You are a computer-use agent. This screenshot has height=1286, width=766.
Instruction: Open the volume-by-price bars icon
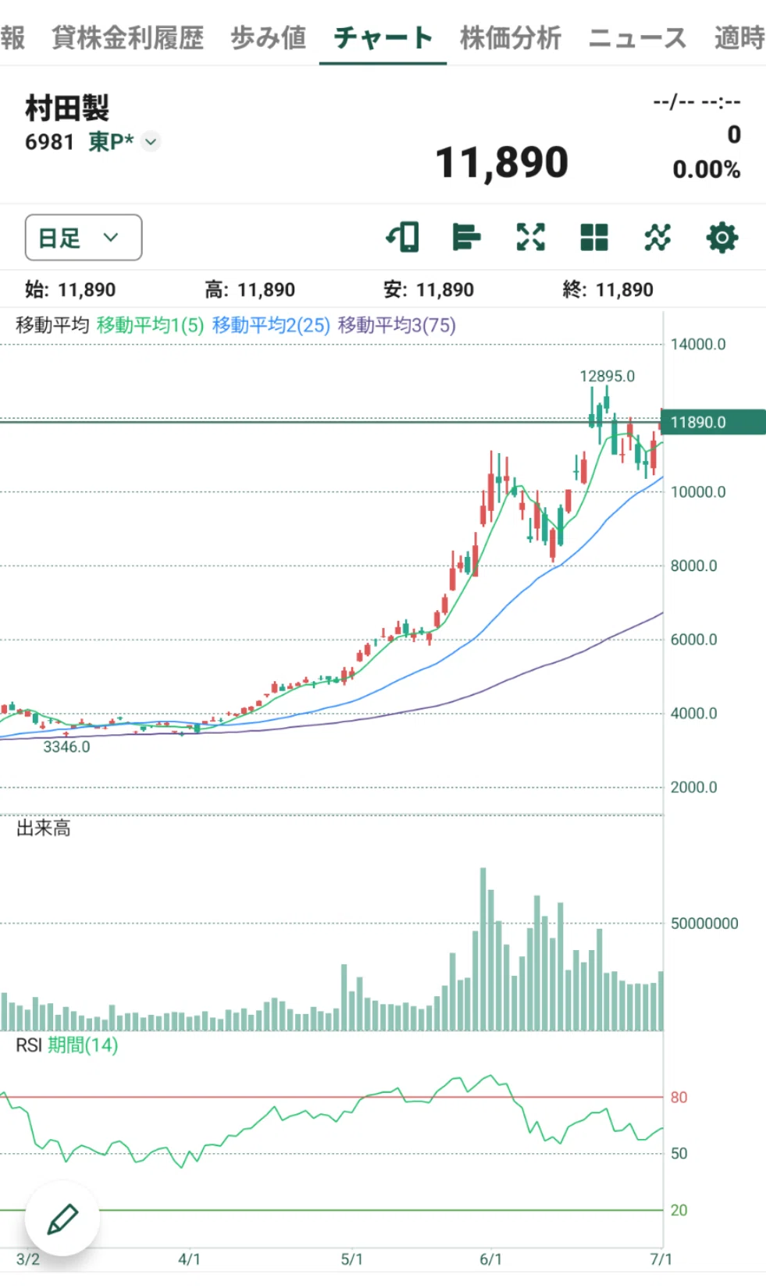tap(466, 237)
